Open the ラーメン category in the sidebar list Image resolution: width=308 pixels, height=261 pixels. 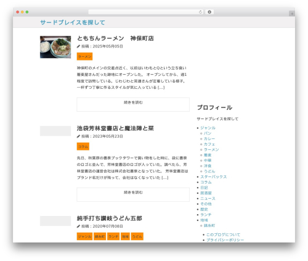(211, 149)
